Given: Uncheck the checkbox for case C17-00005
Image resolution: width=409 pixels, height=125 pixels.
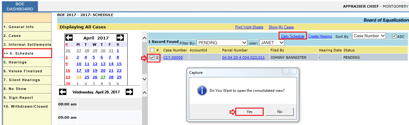Looking at the screenshot, I should click(152, 57).
